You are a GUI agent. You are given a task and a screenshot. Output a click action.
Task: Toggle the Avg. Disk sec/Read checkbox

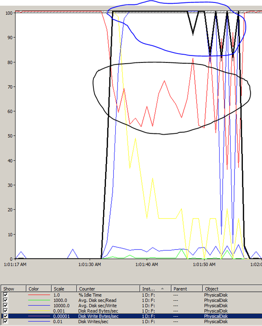(6, 300)
